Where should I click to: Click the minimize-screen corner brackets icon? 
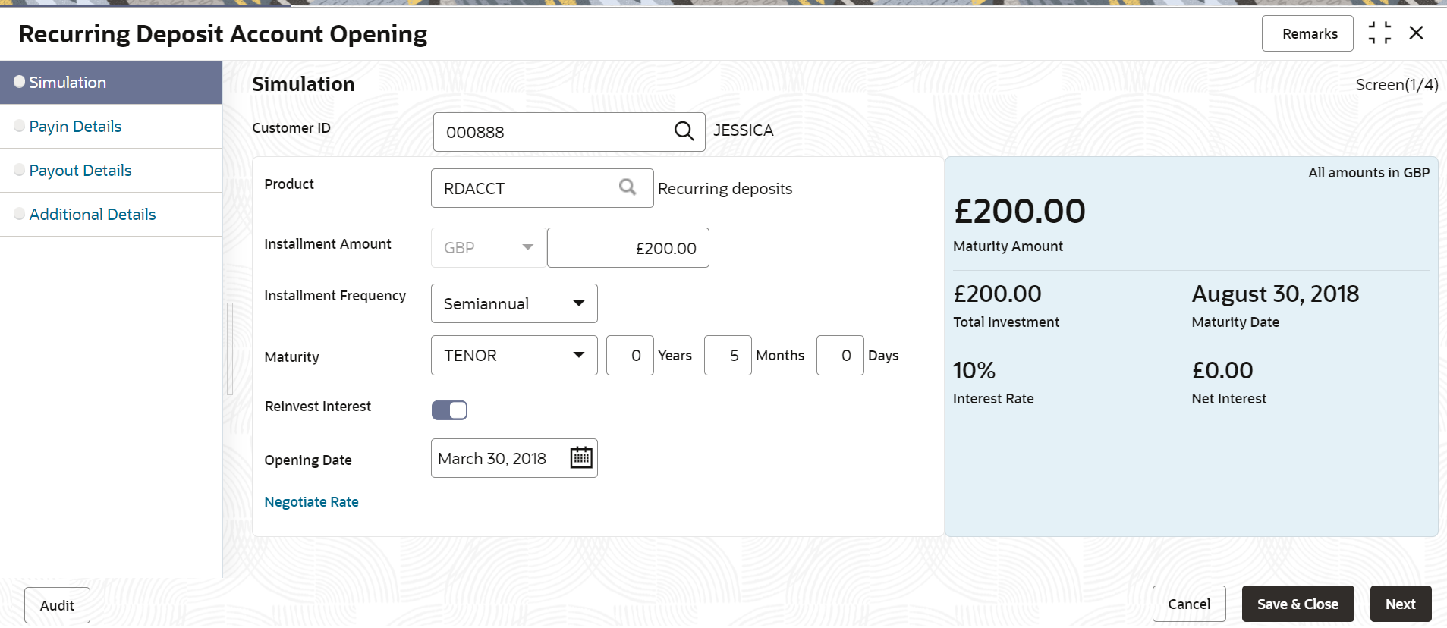coord(1379,33)
